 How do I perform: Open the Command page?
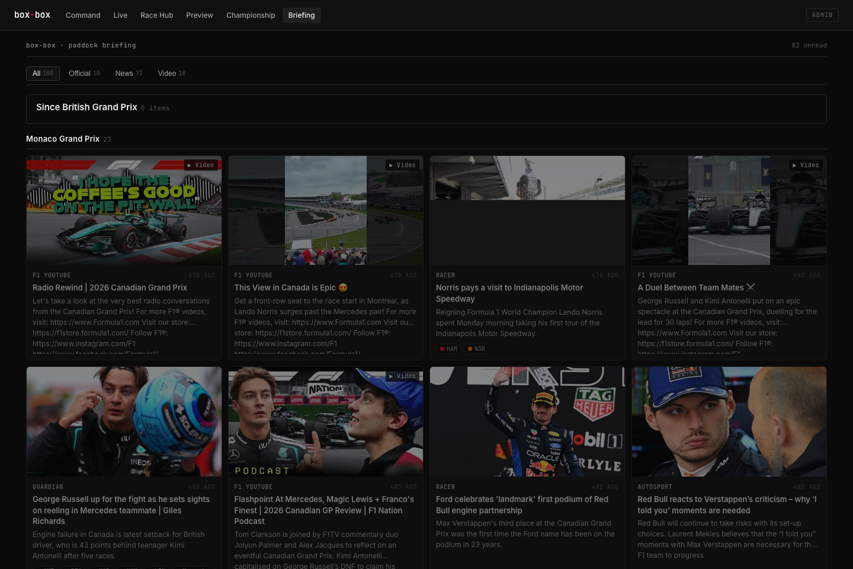83,15
